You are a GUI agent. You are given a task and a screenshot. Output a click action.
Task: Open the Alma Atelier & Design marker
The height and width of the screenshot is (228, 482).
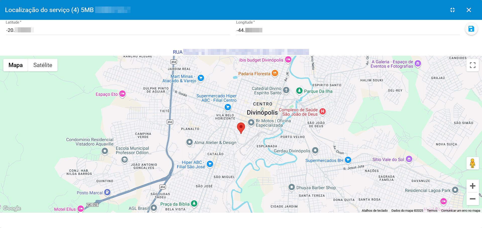click(x=189, y=142)
